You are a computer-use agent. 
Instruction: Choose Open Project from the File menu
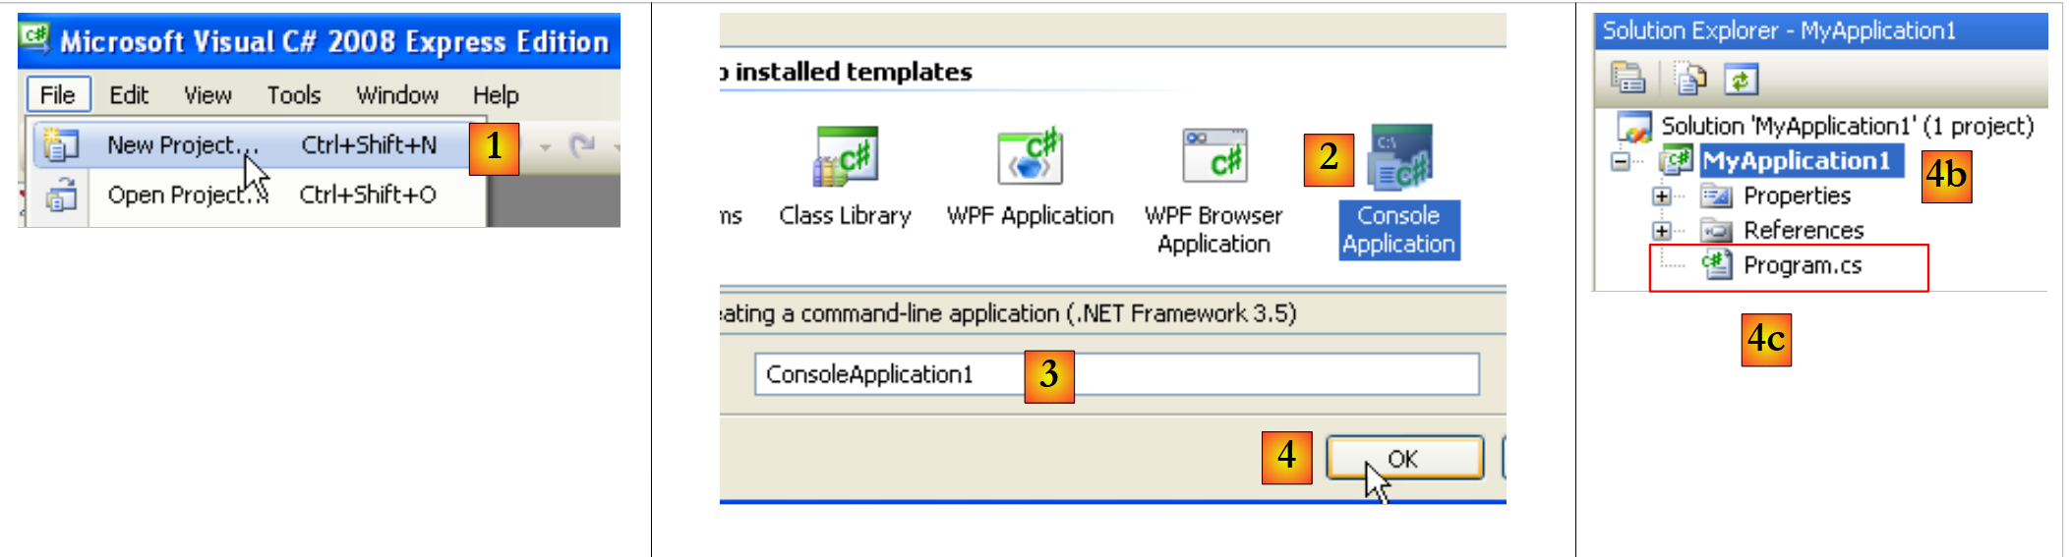(x=177, y=195)
